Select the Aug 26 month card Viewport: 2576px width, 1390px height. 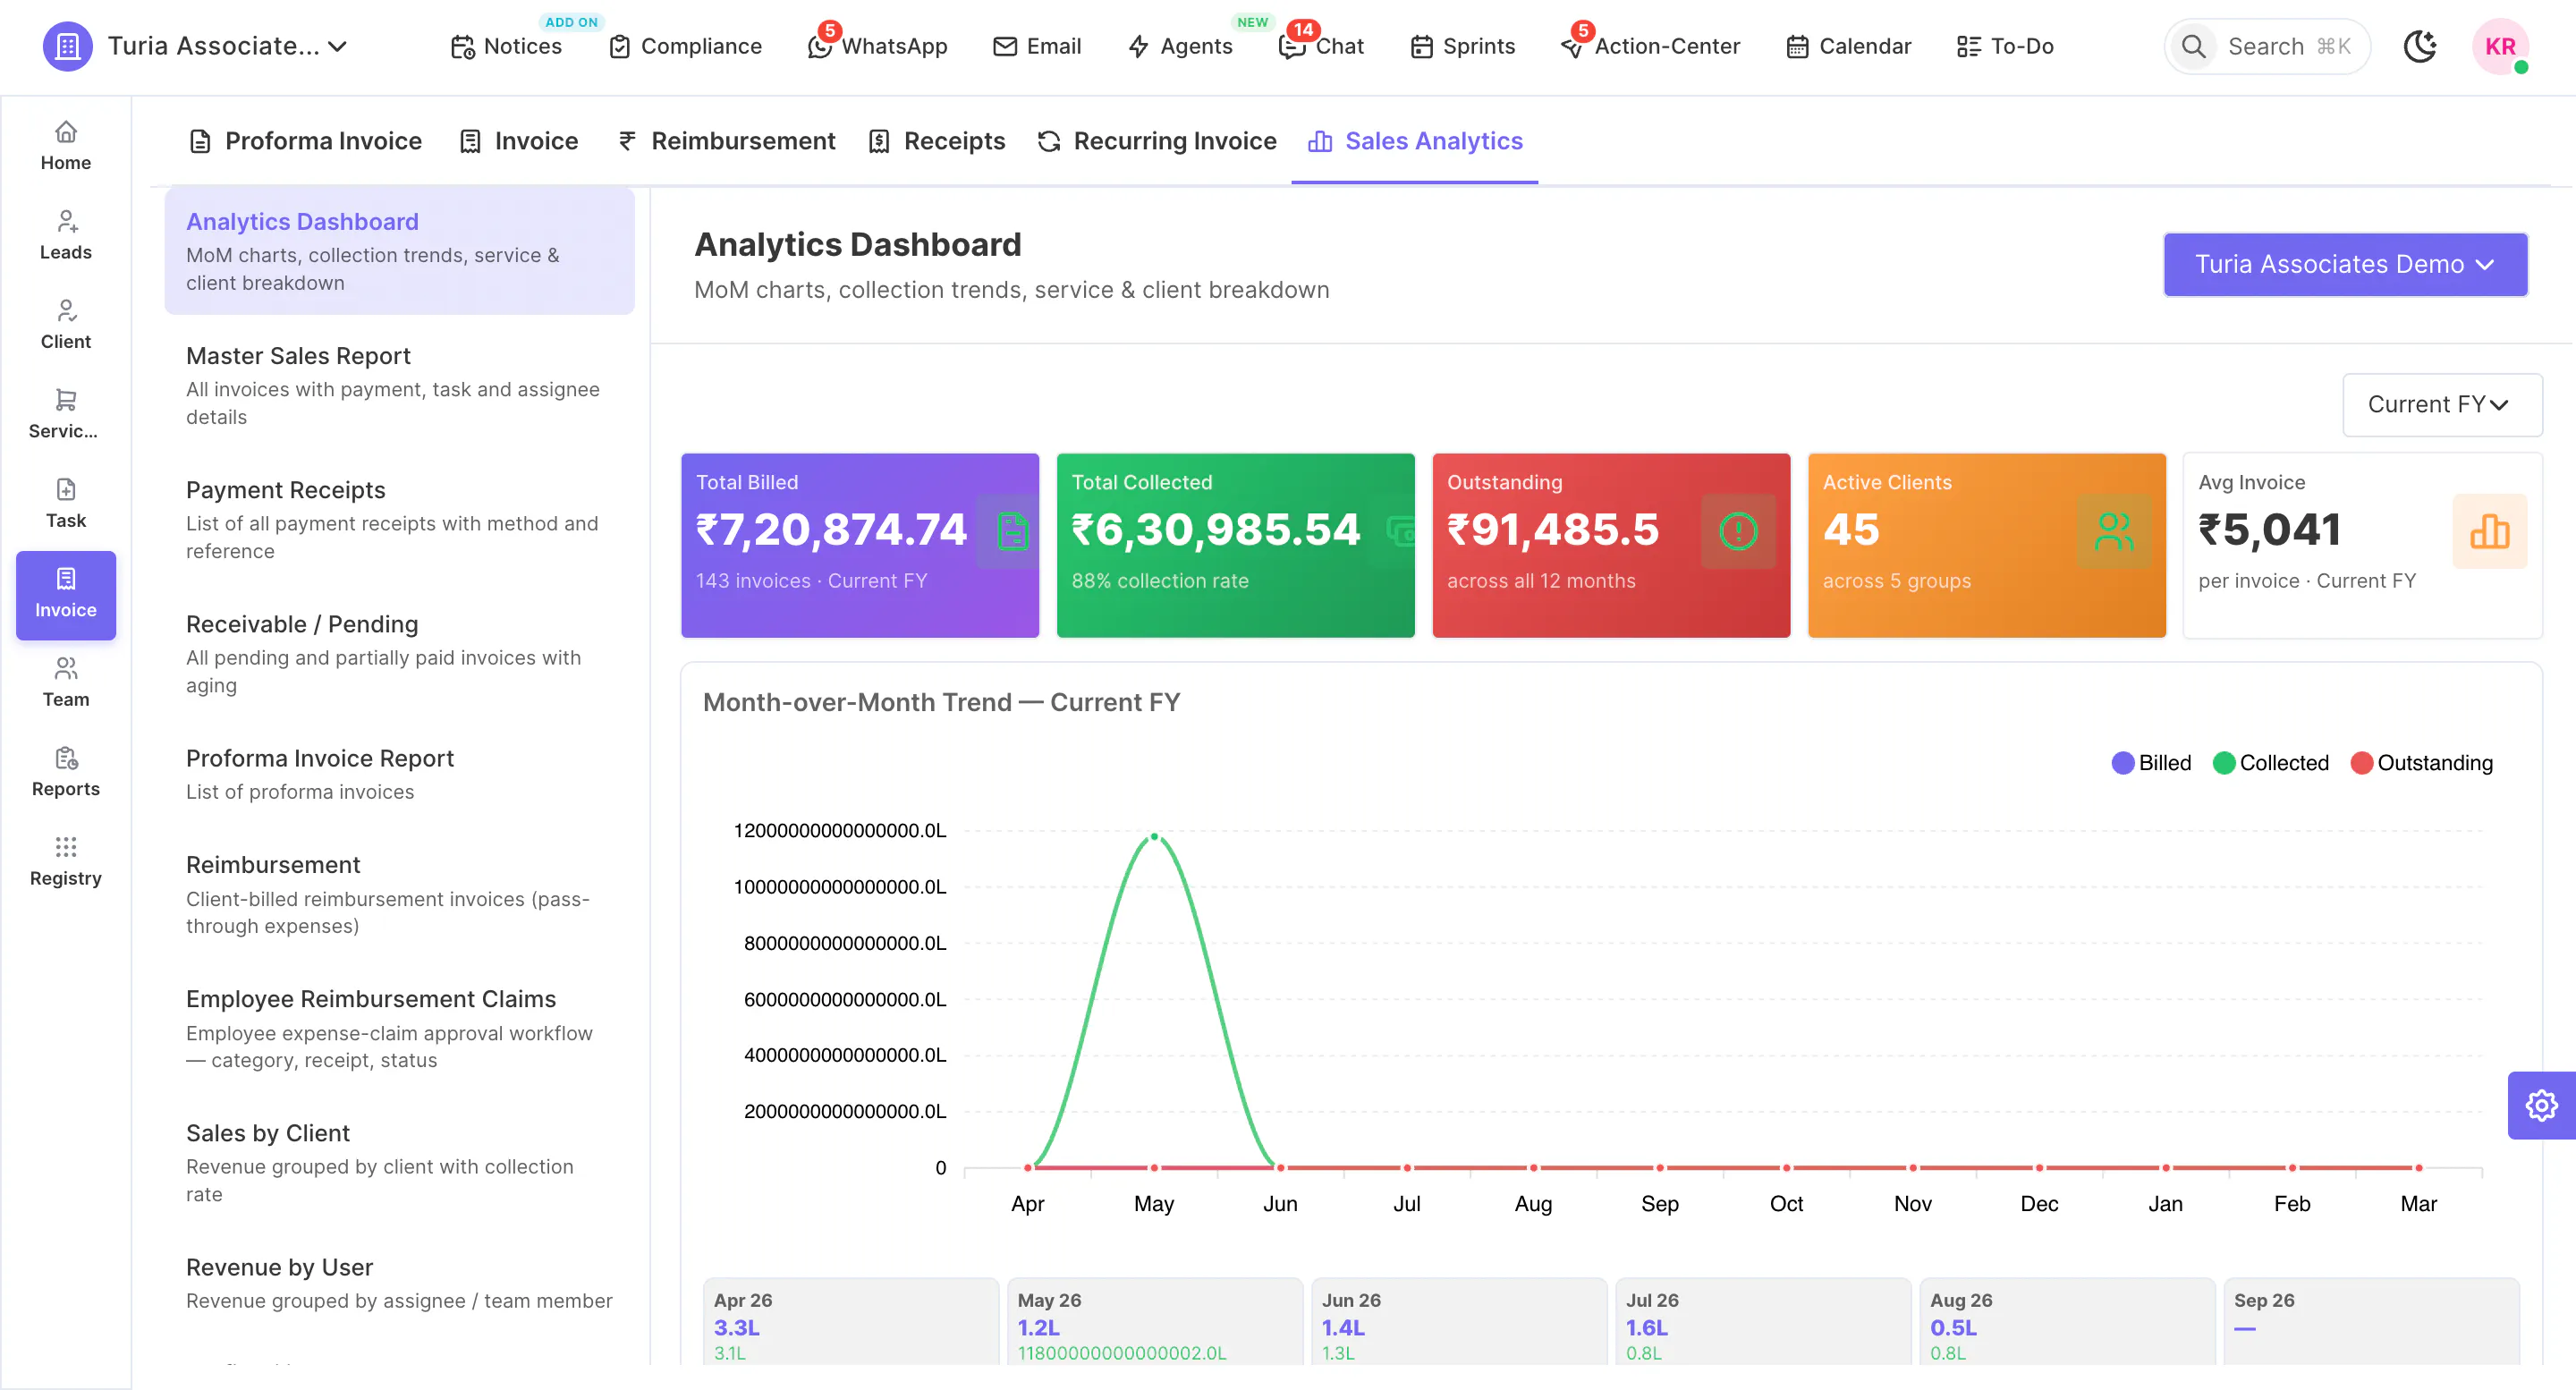click(2066, 1322)
